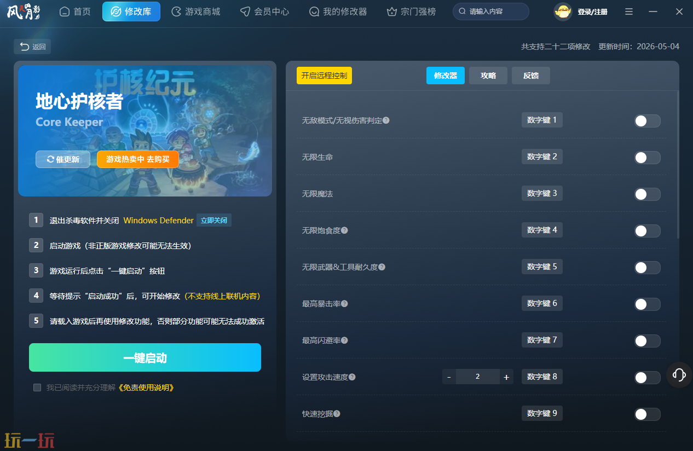Viewport: 693px width, 451px height.
Task: Click 开启远程控制 button
Action: pyautogui.click(x=324, y=76)
